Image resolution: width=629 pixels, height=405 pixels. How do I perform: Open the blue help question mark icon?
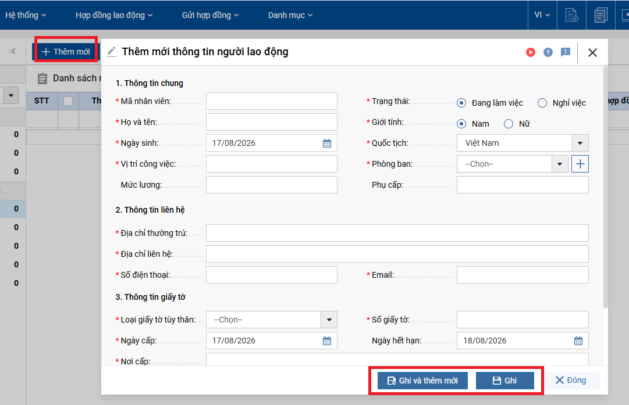[548, 52]
